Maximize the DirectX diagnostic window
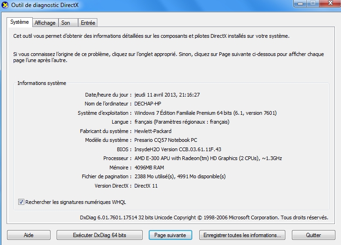This screenshot has height=245, width=341. click(x=313, y=3)
